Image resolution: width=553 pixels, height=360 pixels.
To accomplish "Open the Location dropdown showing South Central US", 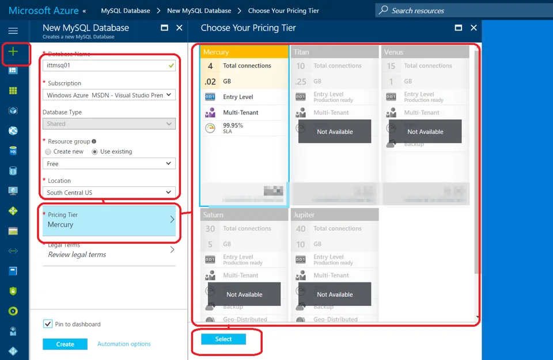I will pyautogui.click(x=109, y=192).
